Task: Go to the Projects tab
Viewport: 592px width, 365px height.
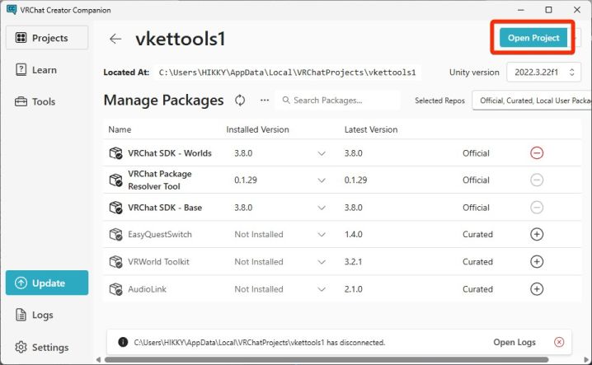Action: pyautogui.click(x=47, y=38)
